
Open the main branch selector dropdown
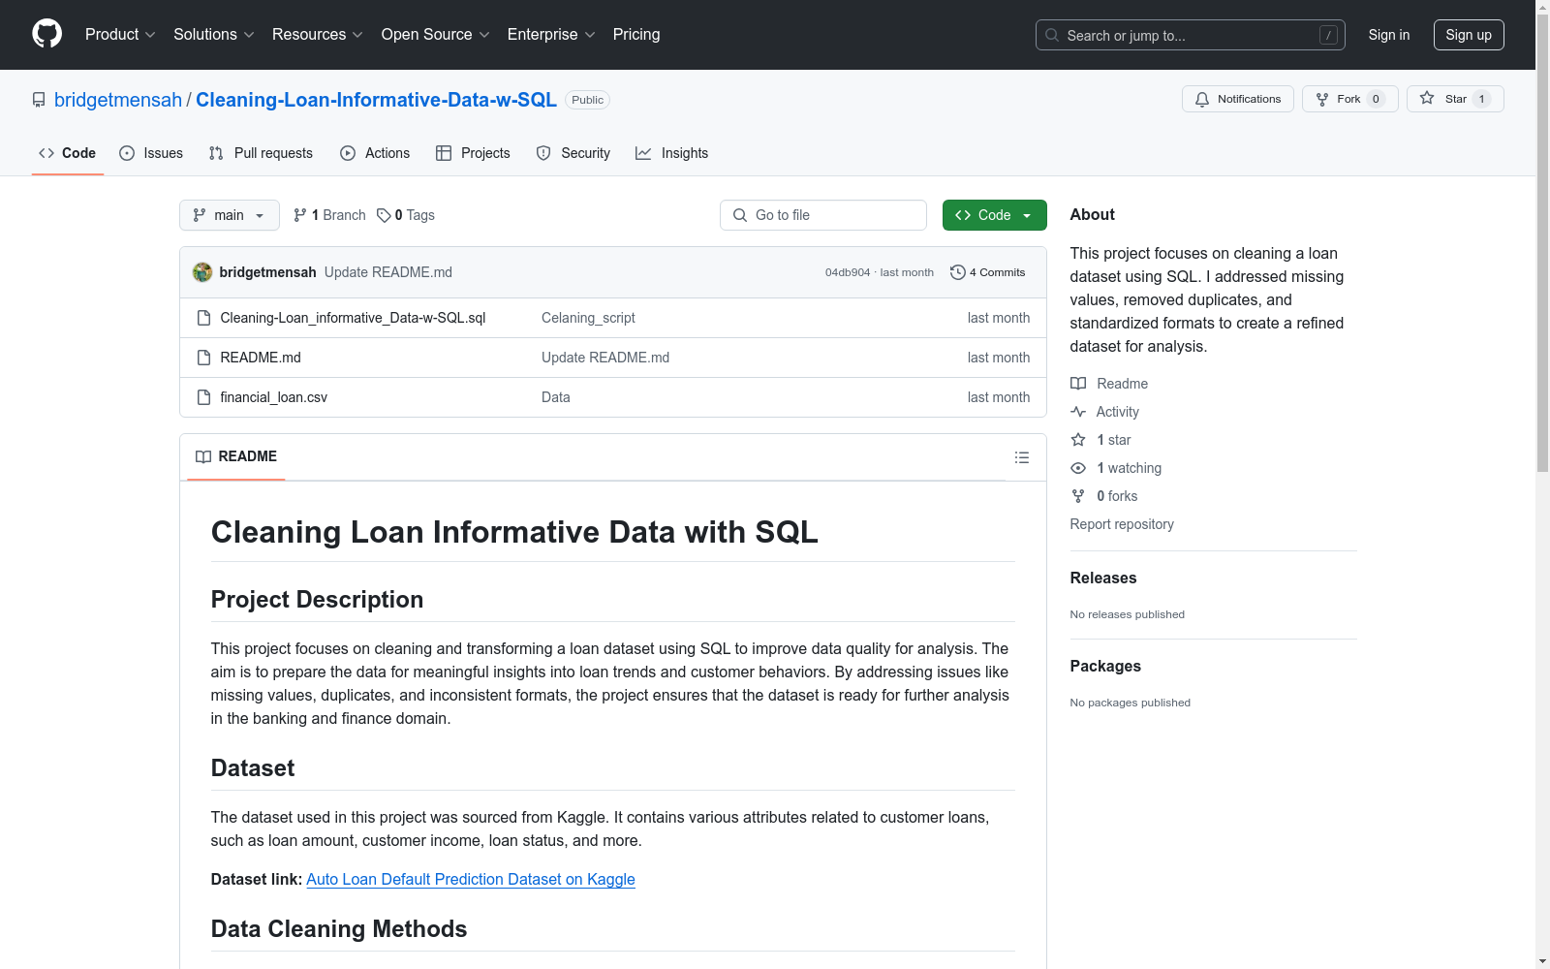pyautogui.click(x=230, y=215)
